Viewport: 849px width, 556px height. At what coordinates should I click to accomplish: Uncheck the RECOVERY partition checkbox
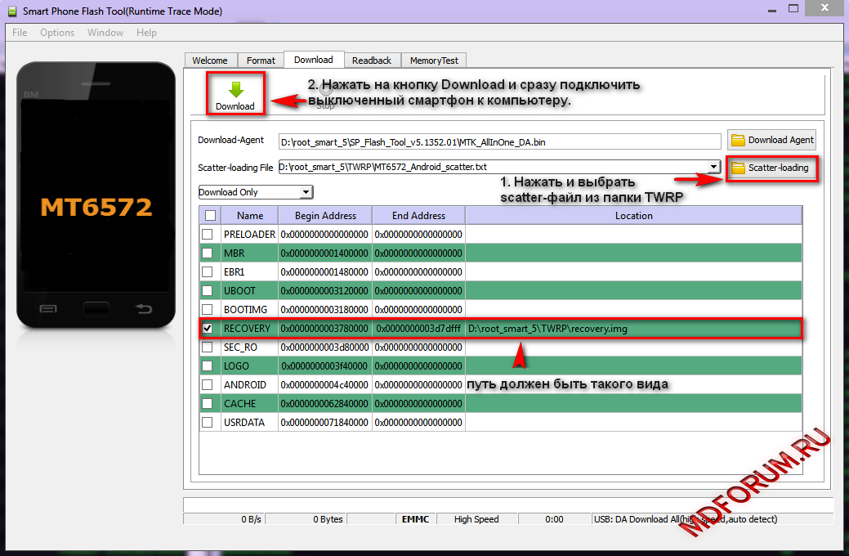[208, 328]
